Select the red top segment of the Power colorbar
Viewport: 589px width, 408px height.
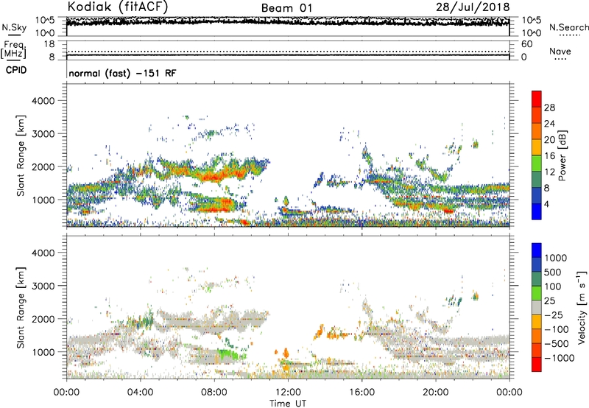(537, 99)
